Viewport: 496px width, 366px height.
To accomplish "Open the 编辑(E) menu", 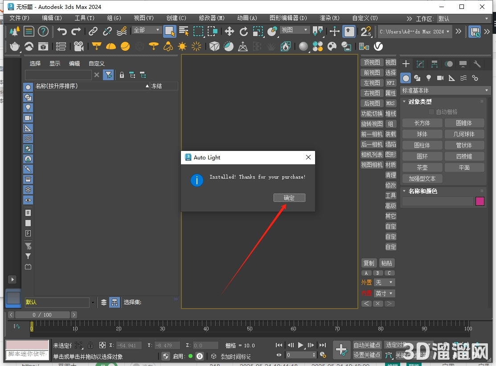I will 52,18.
